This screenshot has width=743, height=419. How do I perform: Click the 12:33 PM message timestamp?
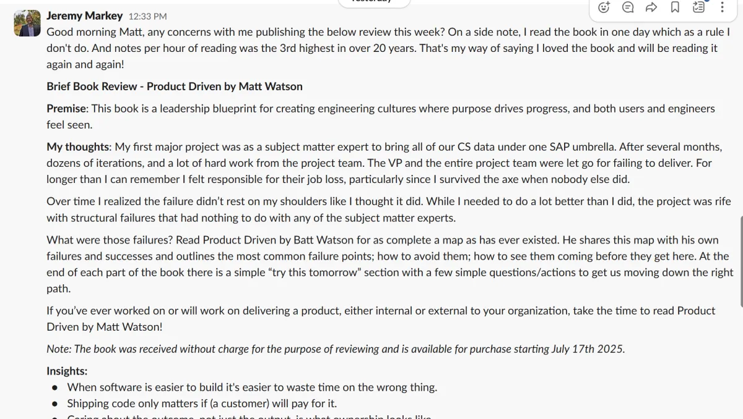pos(147,17)
